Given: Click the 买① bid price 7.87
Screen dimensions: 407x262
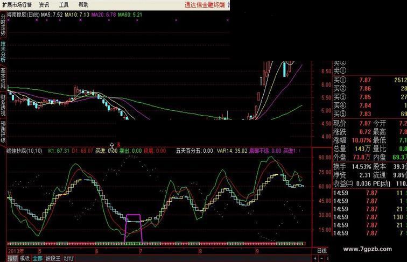Looking at the screenshot, I should 365,80.
